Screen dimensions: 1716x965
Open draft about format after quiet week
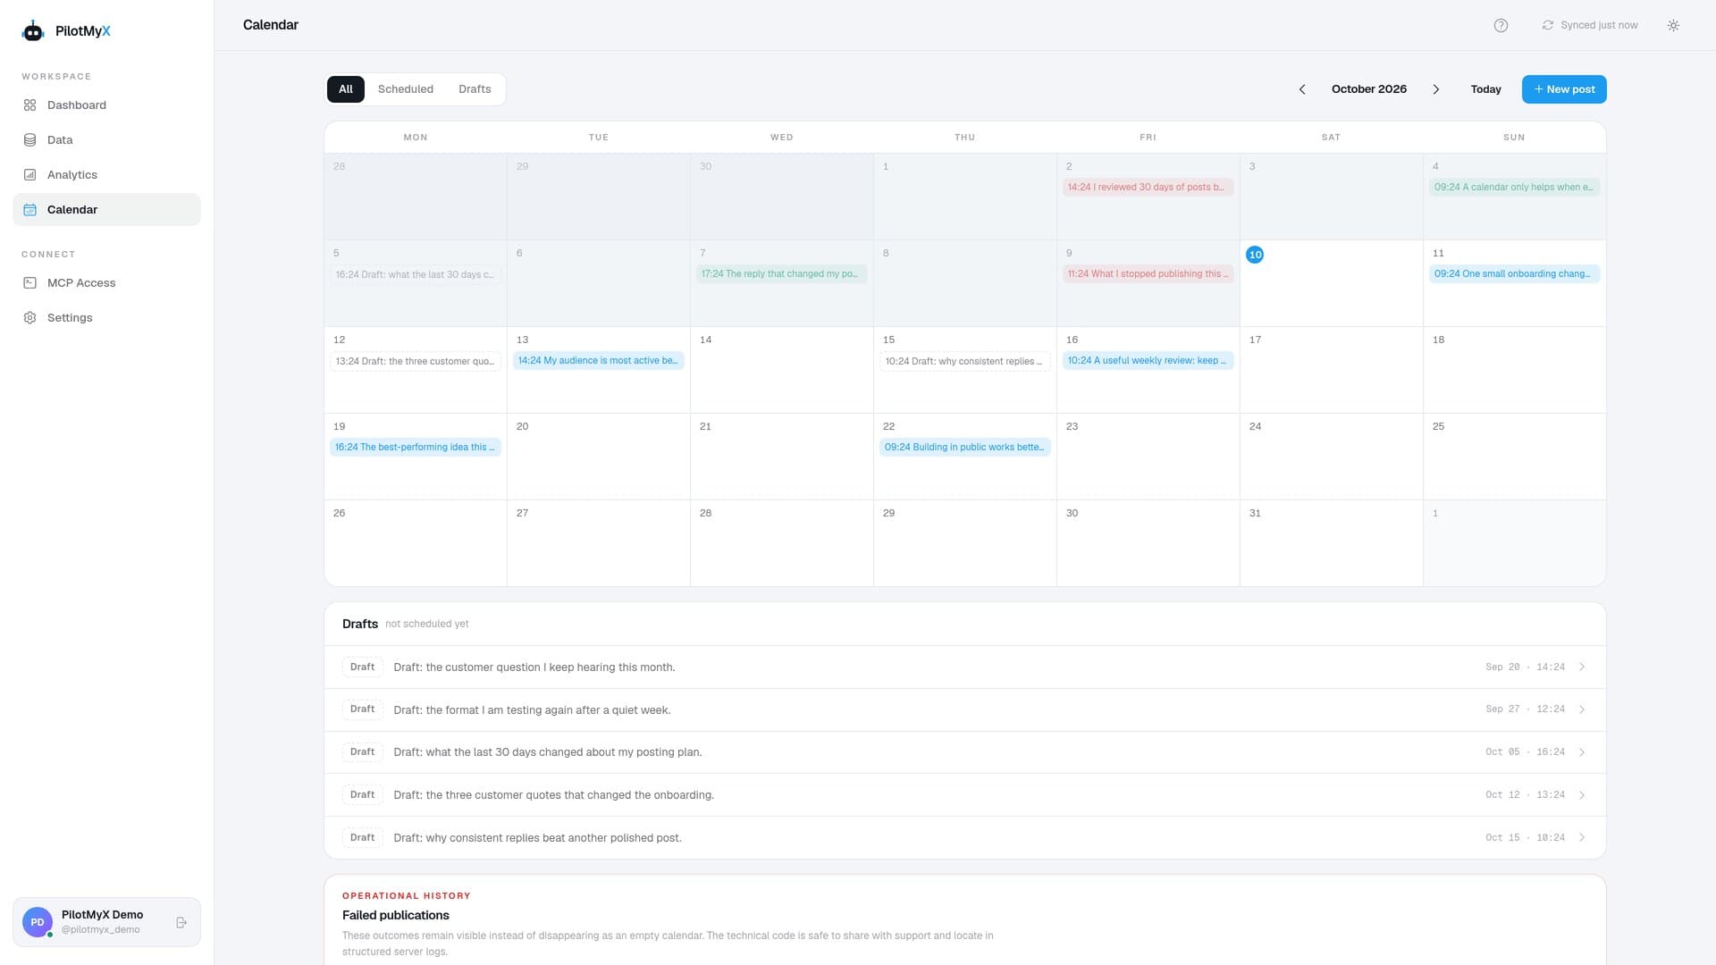click(x=964, y=710)
